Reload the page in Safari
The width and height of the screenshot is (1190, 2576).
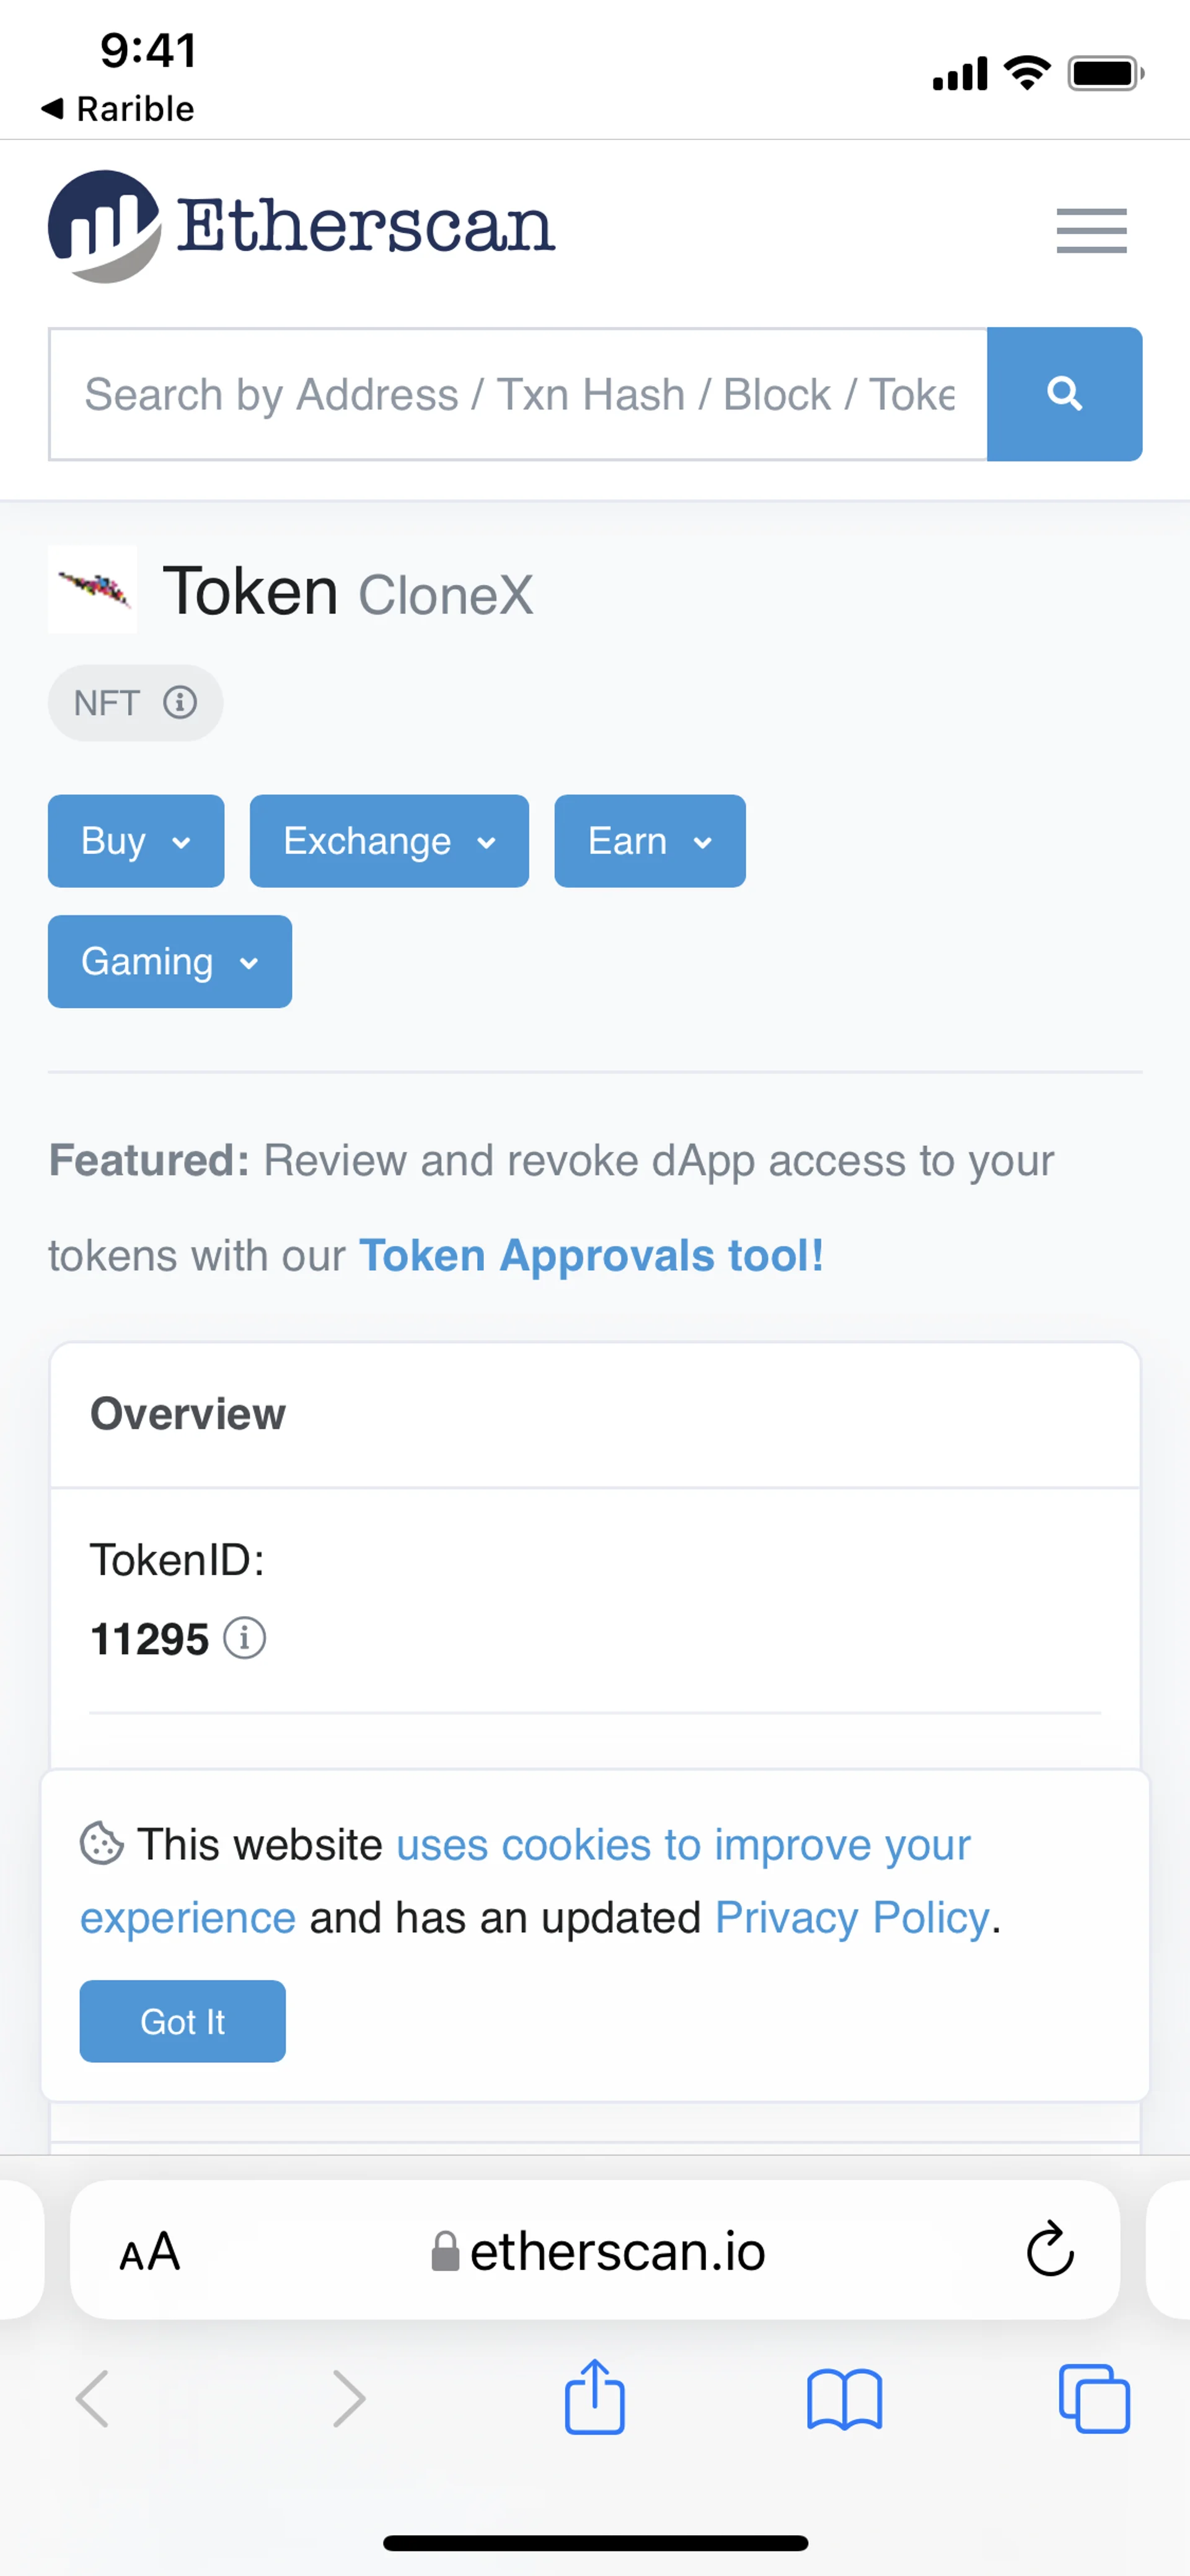click(1049, 2250)
